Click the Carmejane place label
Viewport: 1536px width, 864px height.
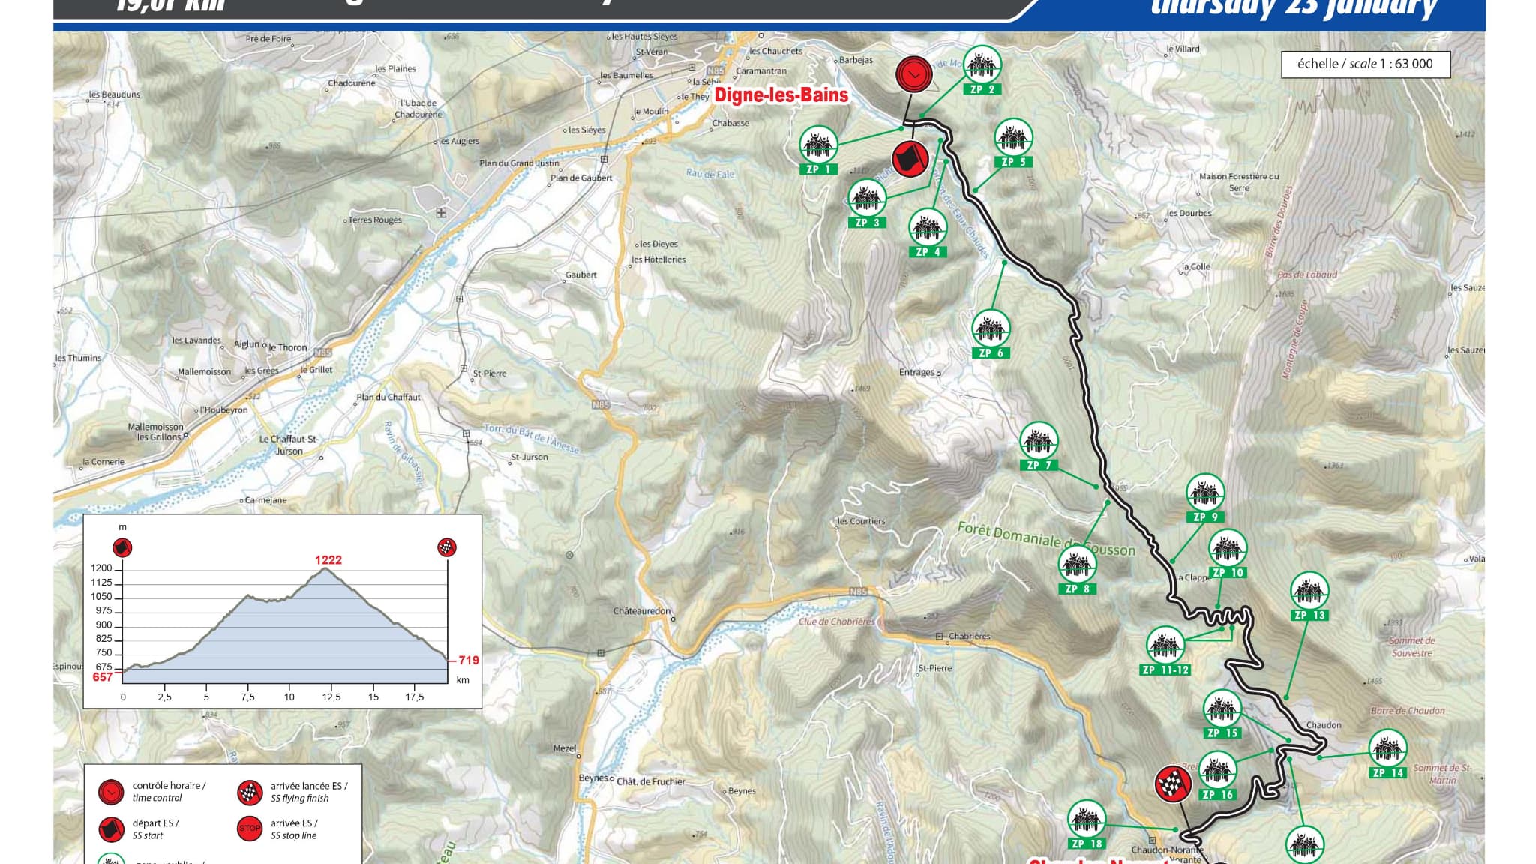click(265, 500)
